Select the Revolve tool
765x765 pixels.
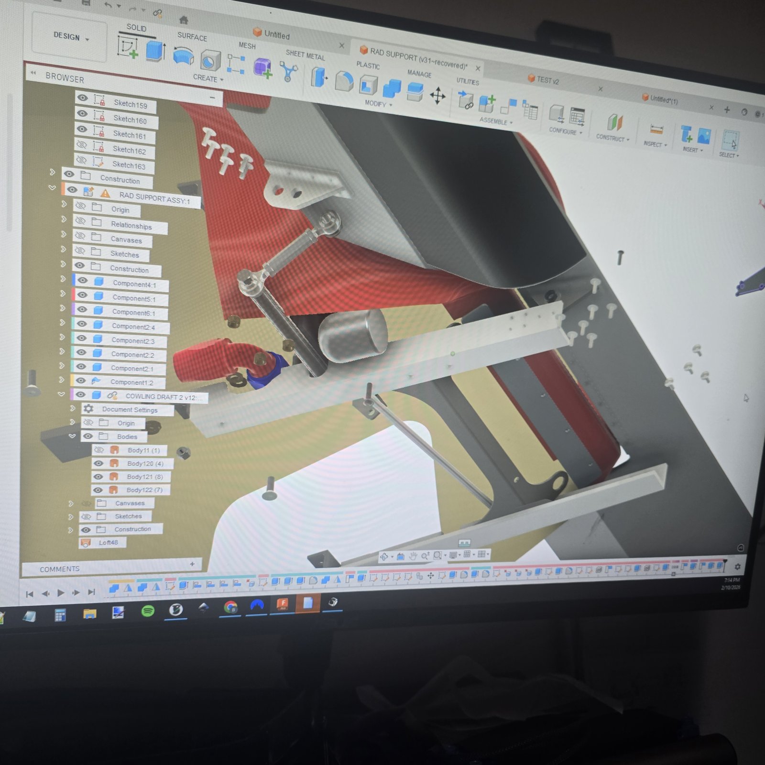183,56
